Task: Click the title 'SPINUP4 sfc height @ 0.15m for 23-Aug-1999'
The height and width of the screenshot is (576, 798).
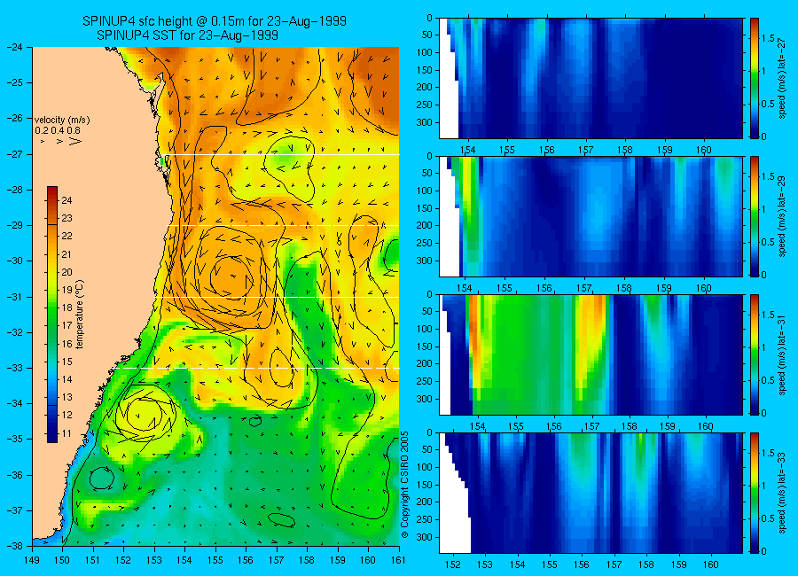Action: click(215, 21)
